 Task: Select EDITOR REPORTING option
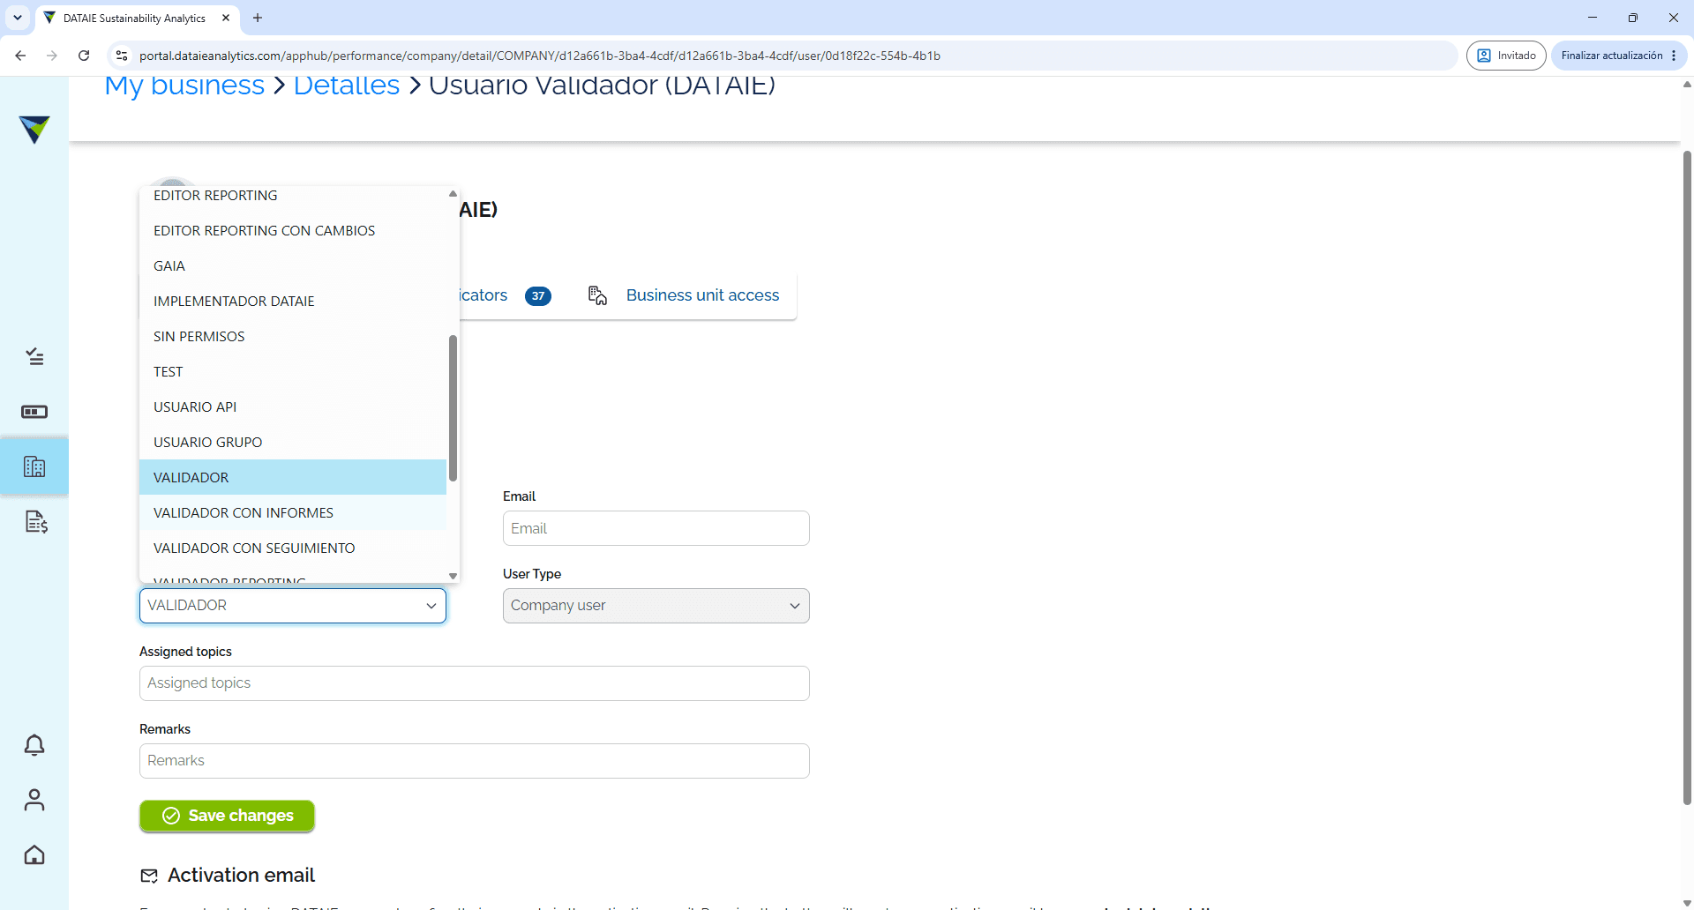293,195
